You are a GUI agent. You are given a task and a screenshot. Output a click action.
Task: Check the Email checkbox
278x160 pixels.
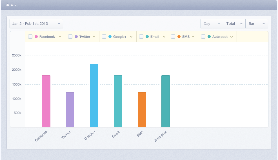coord(141,37)
